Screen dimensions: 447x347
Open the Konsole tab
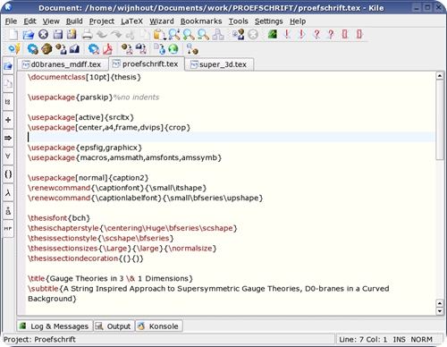[x=159, y=326]
